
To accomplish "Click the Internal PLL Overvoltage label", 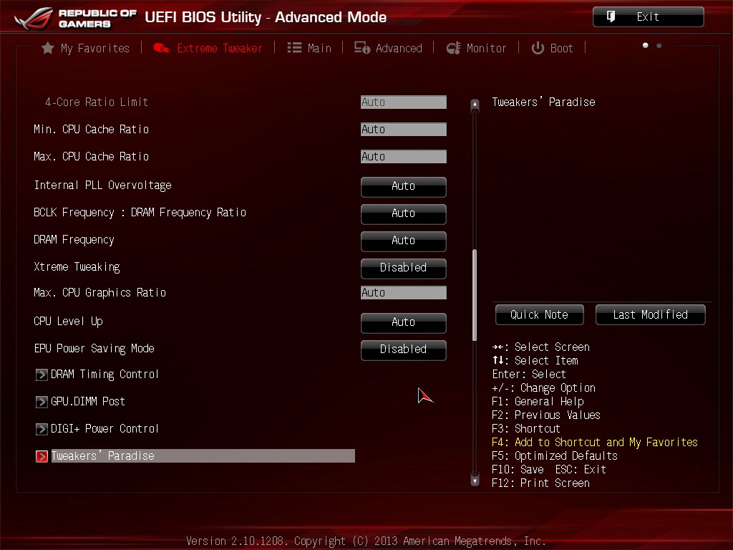I will tap(103, 185).
